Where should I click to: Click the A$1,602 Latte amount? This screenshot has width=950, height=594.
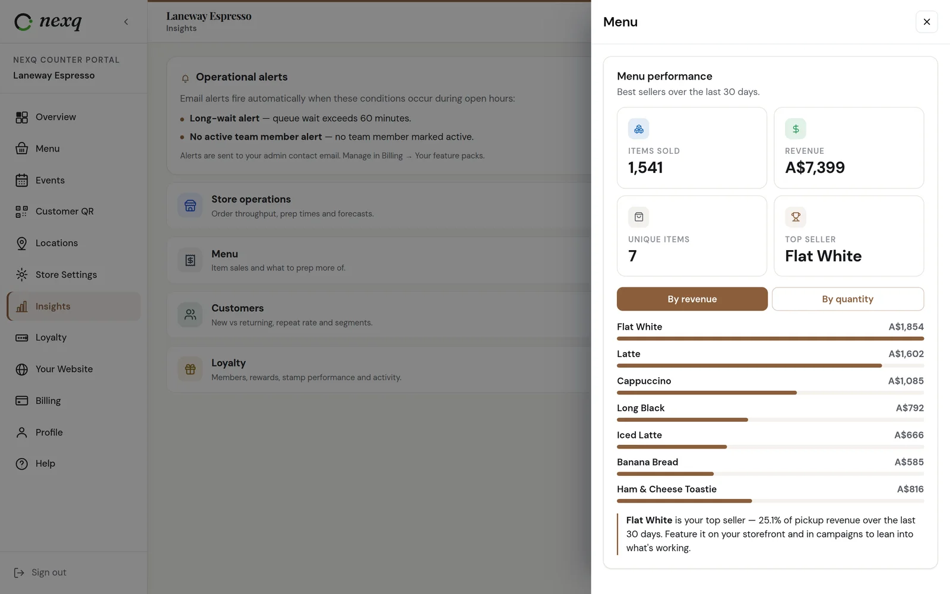point(906,354)
